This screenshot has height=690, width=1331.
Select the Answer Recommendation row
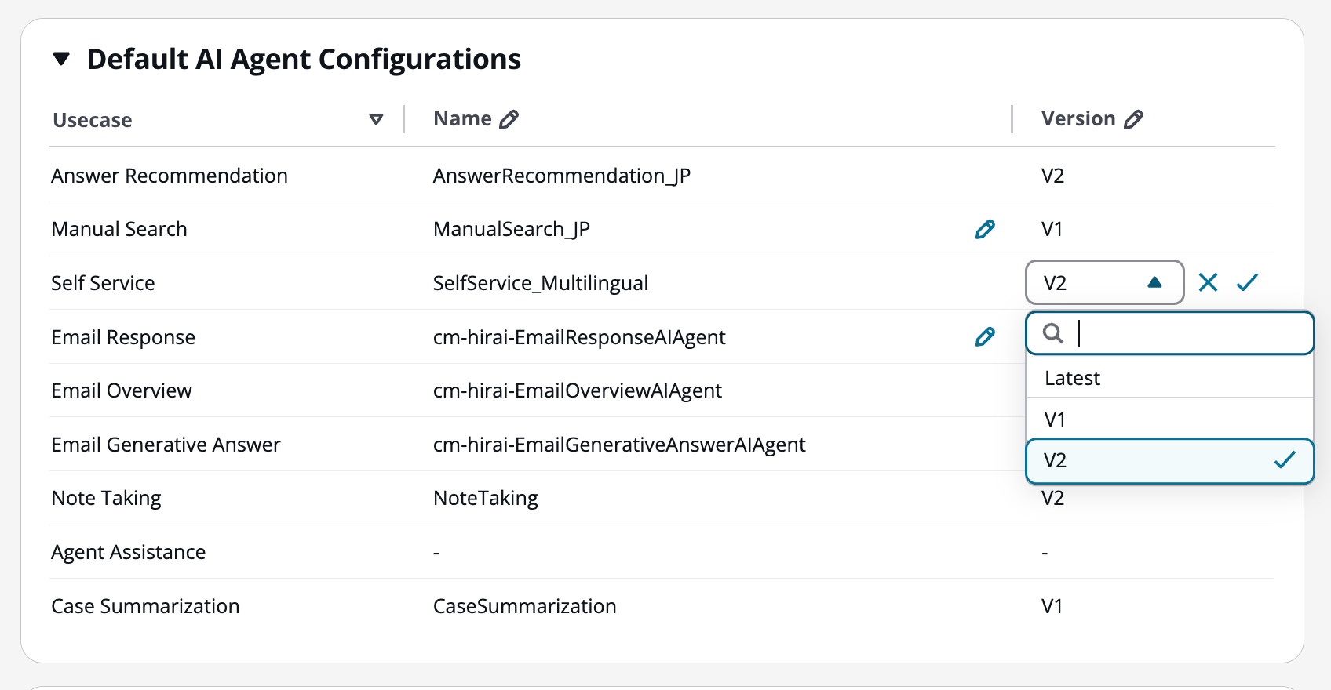[x=170, y=176]
